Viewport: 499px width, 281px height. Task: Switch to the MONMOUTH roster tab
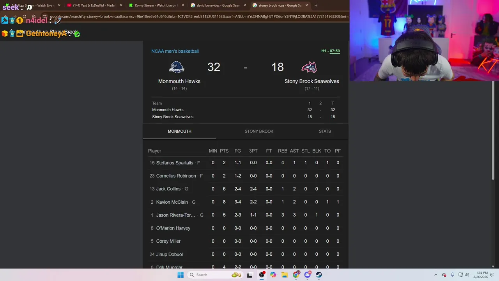point(179,132)
